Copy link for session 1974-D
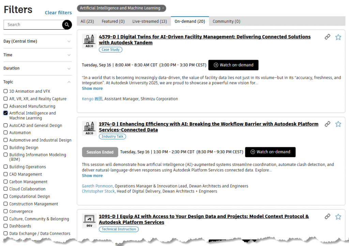This screenshot has height=246, width=349. pos(327,124)
